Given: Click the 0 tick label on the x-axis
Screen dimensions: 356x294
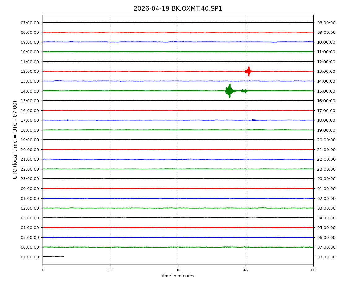Looking at the screenshot, I should (43, 270).
